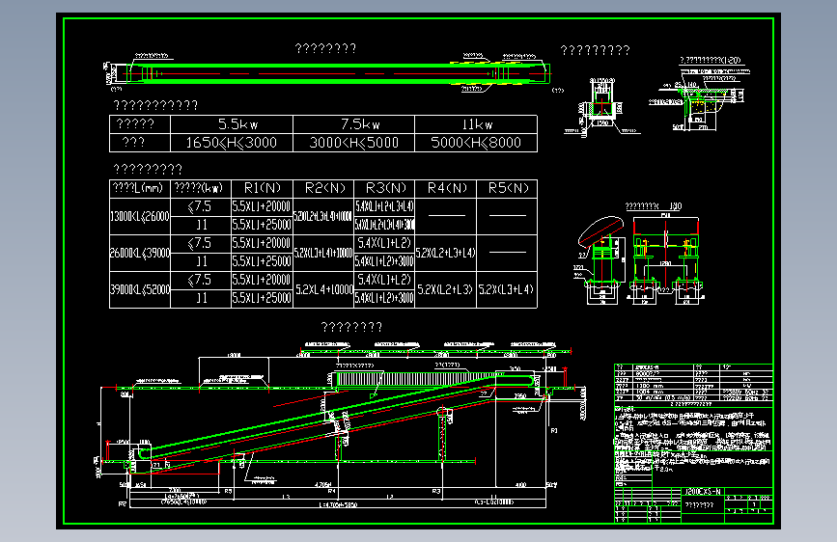This screenshot has height=542, width=837.
Task: Click the (kw) column header in load table
Action: point(200,188)
